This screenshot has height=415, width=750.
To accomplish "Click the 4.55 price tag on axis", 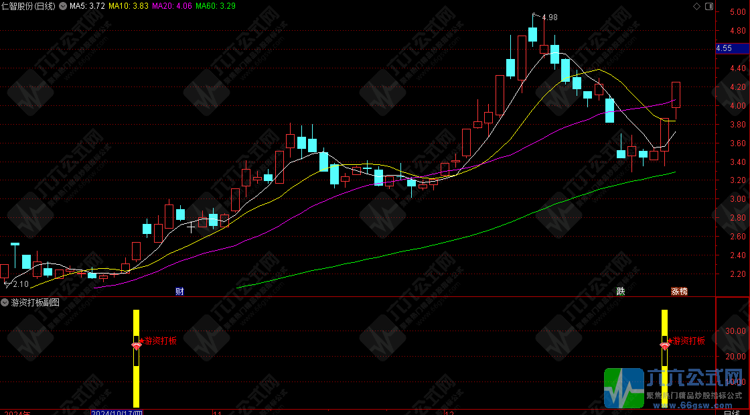I will (x=725, y=48).
